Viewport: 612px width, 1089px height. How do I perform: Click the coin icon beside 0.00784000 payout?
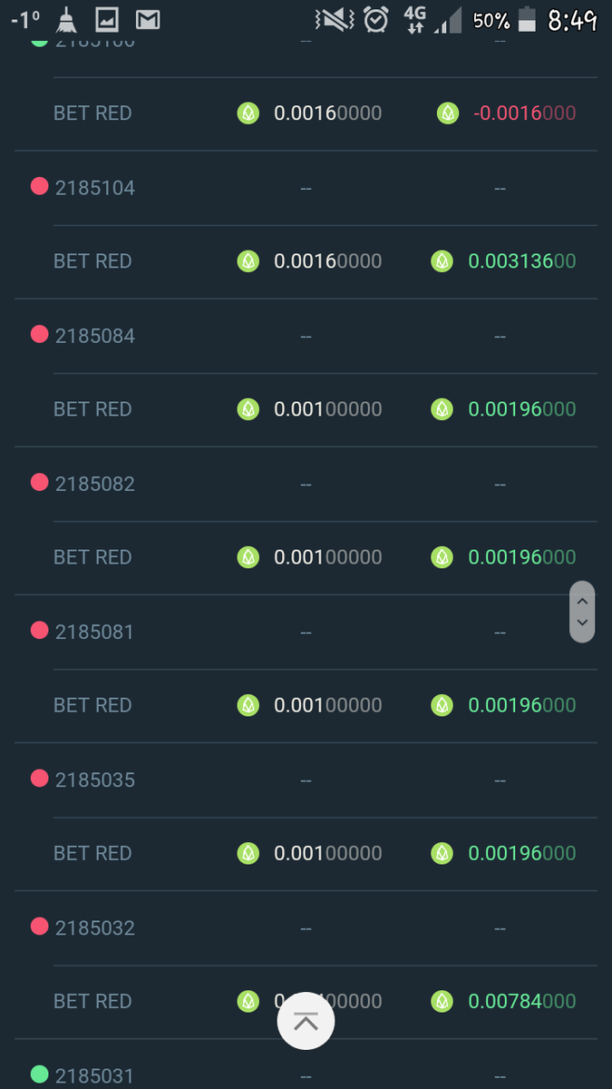click(442, 1002)
